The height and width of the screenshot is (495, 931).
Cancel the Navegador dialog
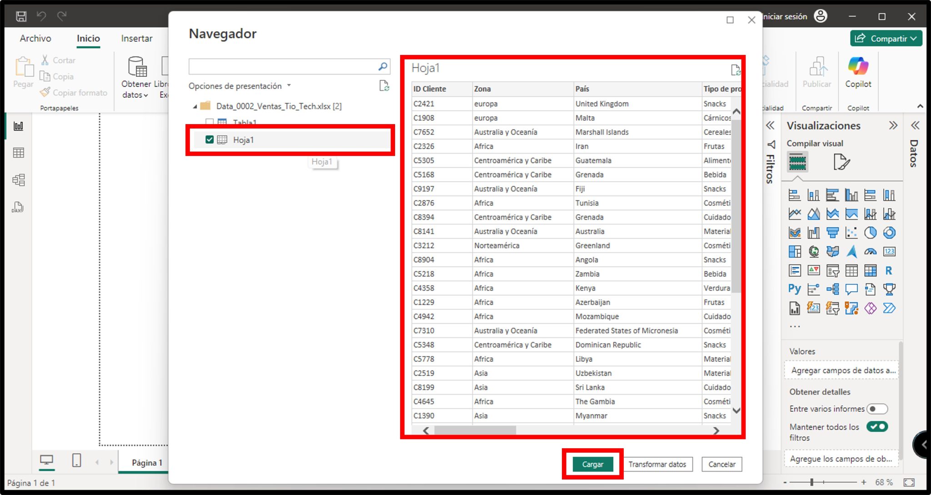point(721,464)
